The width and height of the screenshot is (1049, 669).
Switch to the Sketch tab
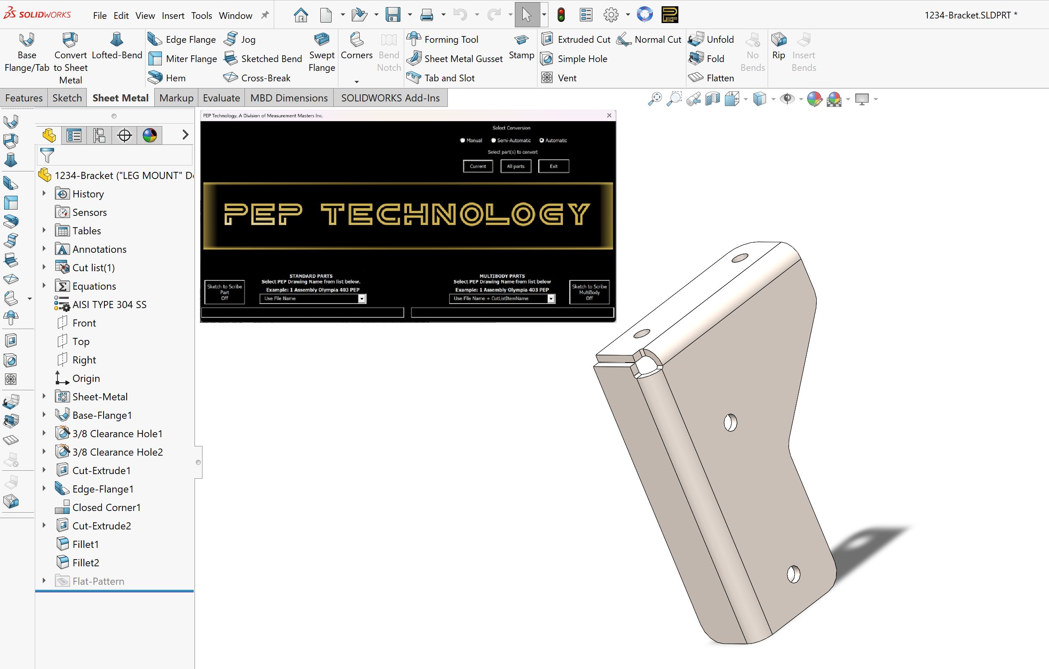pos(67,98)
